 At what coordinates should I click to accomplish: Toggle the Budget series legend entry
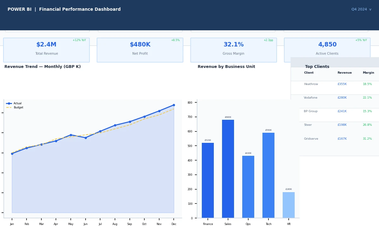(15, 107)
